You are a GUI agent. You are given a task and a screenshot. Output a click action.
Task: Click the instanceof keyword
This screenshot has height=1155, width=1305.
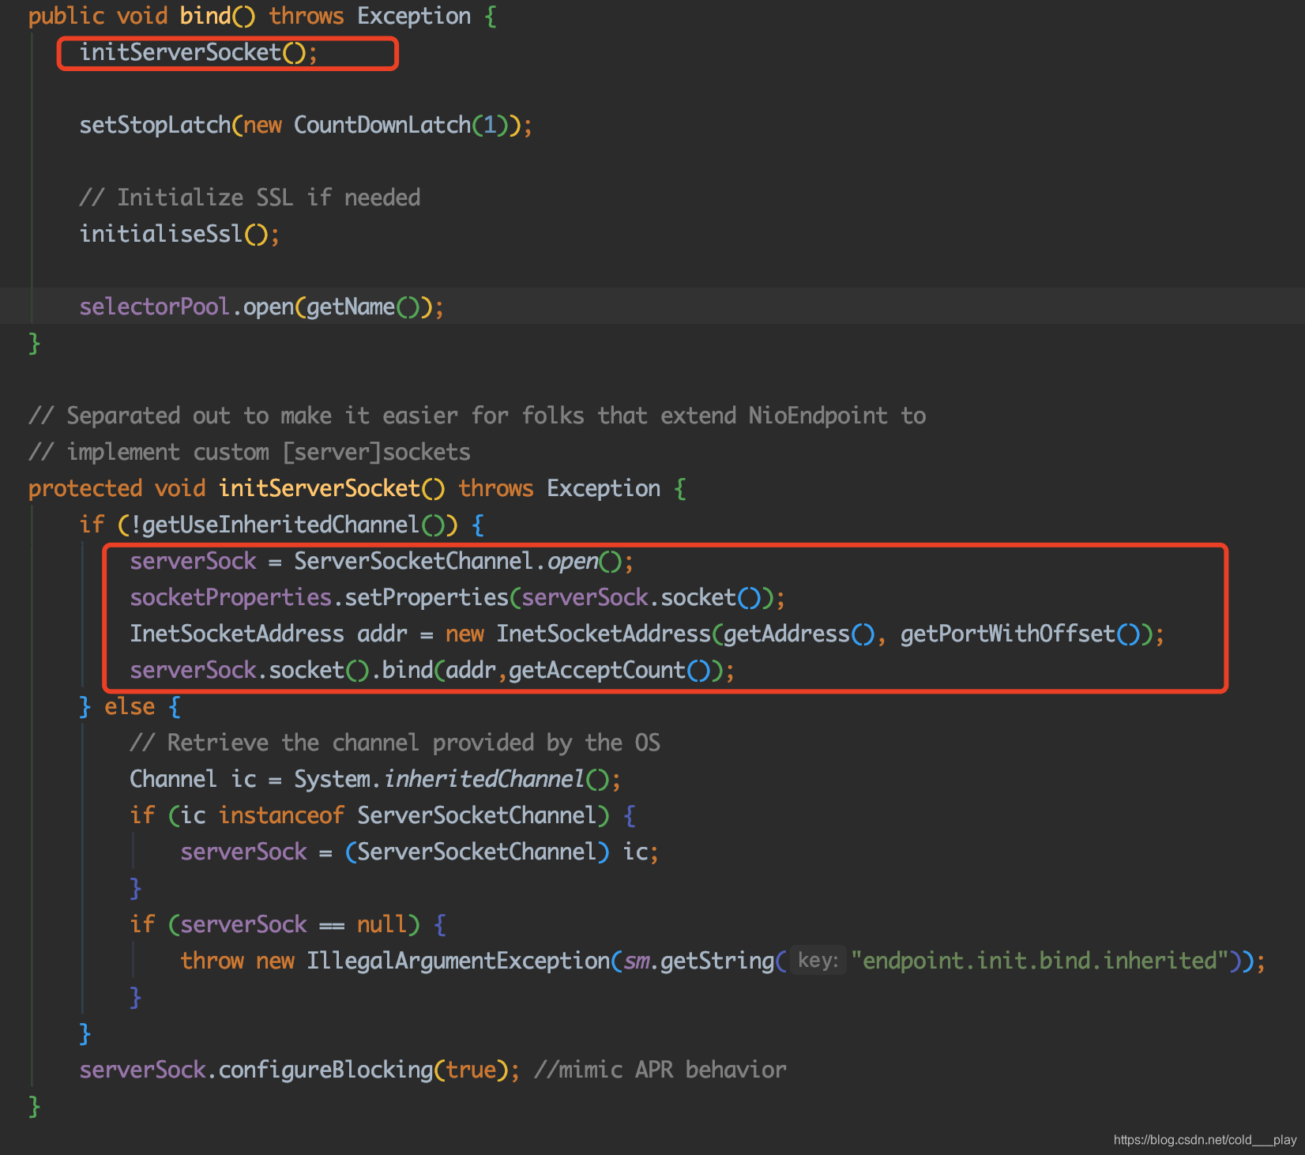[x=281, y=815]
